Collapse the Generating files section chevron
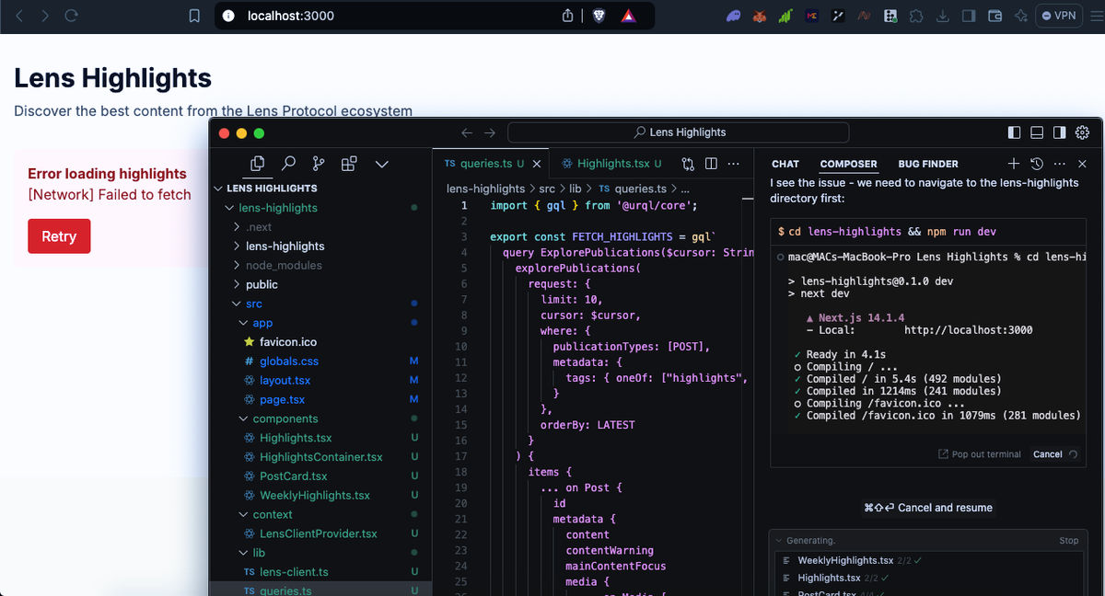1105x596 pixels. (779, 541)
